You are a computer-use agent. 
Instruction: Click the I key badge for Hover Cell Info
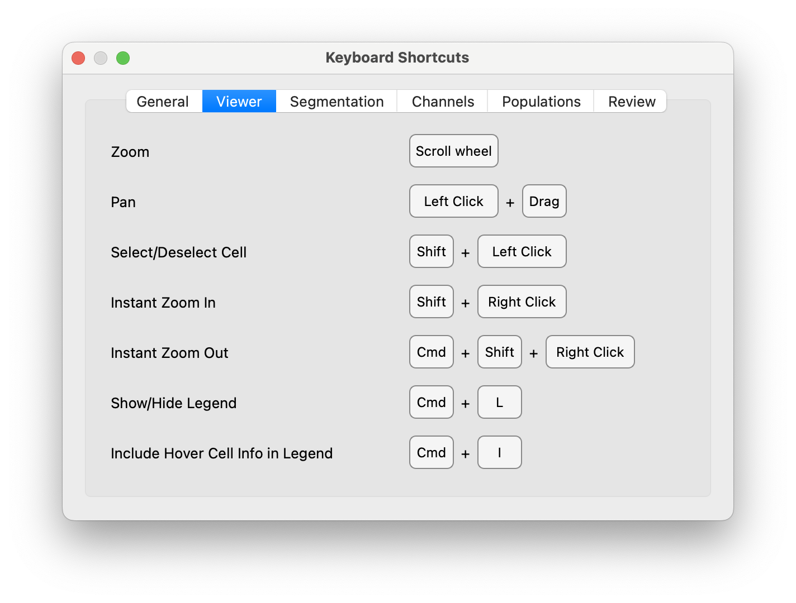point(499,452)
